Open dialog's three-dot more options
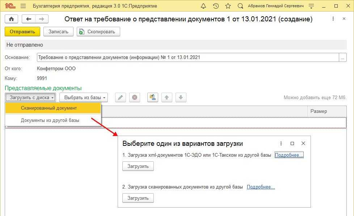Image resolution: width=354 pixels, height=216 pixels. [281, 143]
